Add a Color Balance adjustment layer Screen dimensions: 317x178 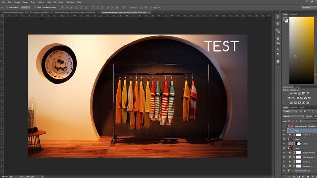pyautogui.click(x=293, y=98)
